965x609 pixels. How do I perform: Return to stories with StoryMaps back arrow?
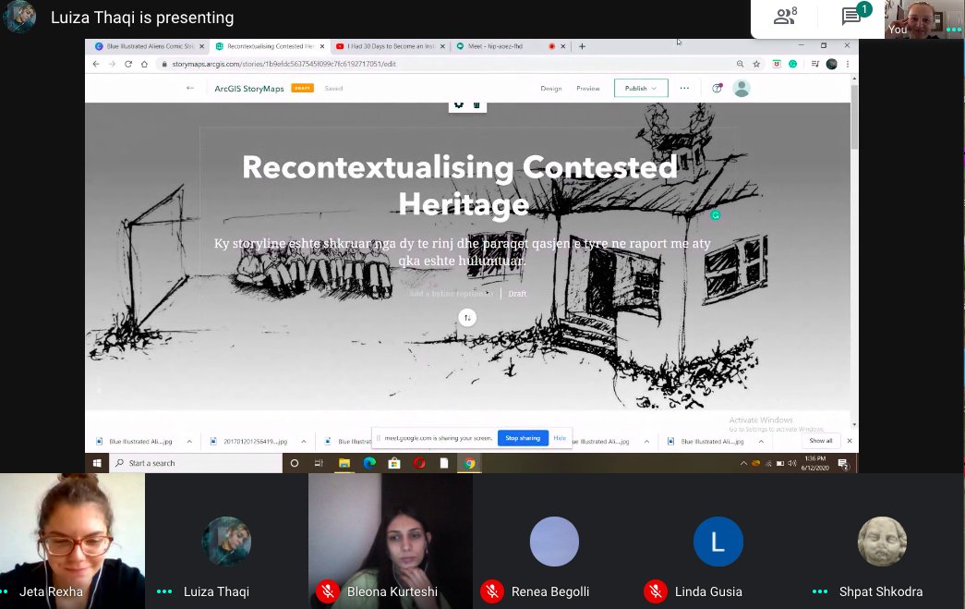coord(190,88)
